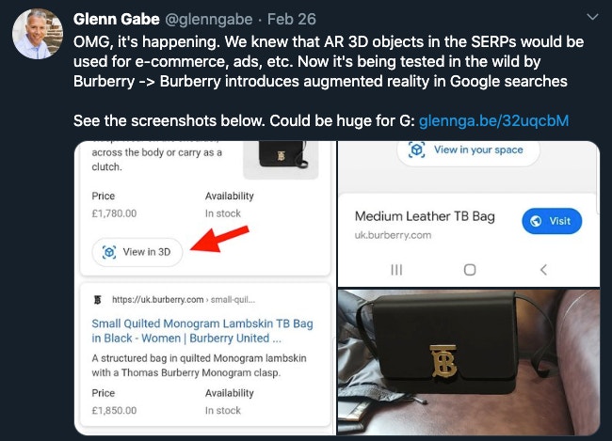Open the AR bag photo on sofa
Screen dimensions: 612x441
[x=469, y=362]
